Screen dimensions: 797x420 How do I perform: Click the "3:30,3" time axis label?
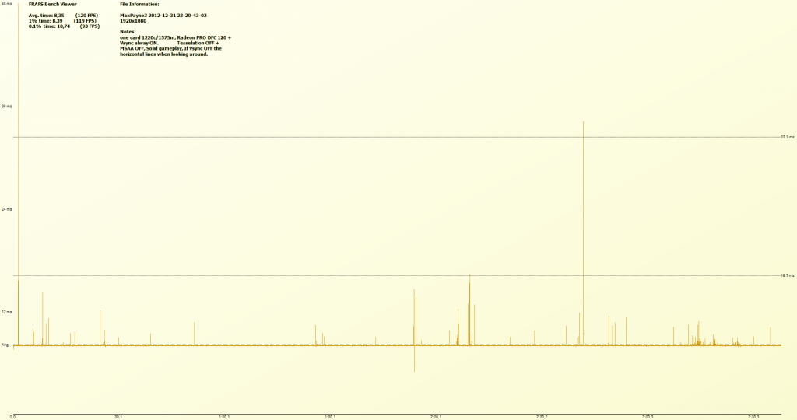point(753,417)
